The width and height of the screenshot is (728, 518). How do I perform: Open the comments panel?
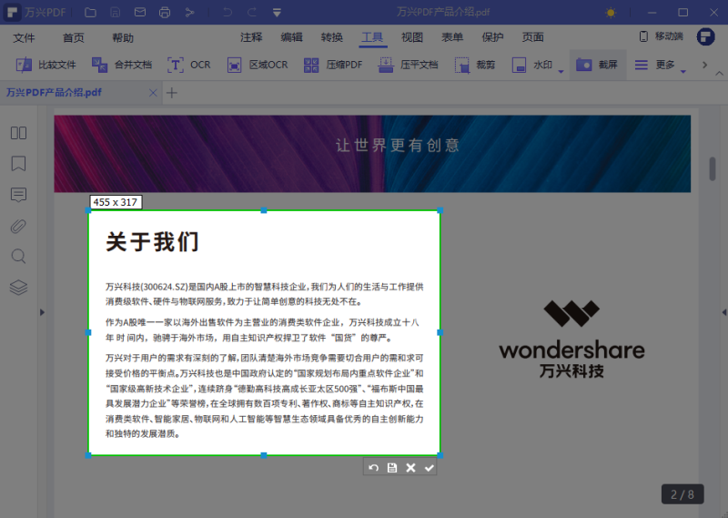point(18,195)
